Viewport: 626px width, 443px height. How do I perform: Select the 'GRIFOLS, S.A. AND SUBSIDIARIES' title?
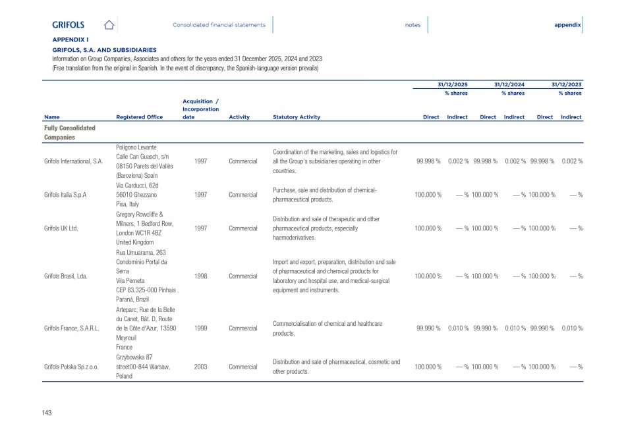point(104,49)
